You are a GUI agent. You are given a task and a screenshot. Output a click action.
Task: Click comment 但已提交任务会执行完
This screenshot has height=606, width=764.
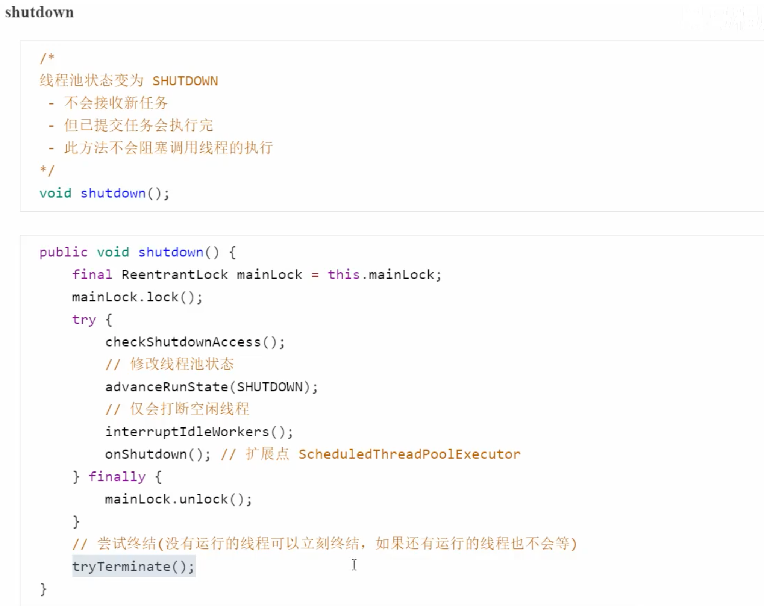(138, 125)
